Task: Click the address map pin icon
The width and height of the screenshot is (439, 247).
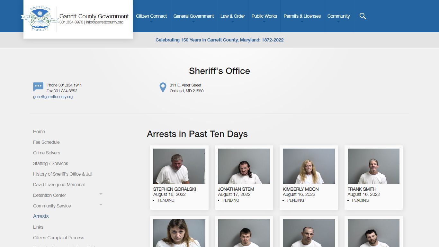Action: 163,87
